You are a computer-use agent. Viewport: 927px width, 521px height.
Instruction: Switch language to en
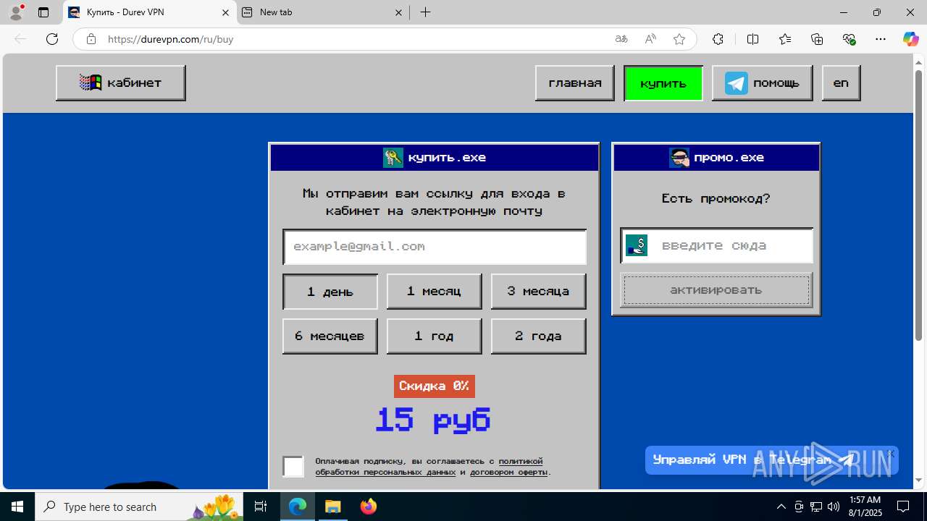coord(841,82)
